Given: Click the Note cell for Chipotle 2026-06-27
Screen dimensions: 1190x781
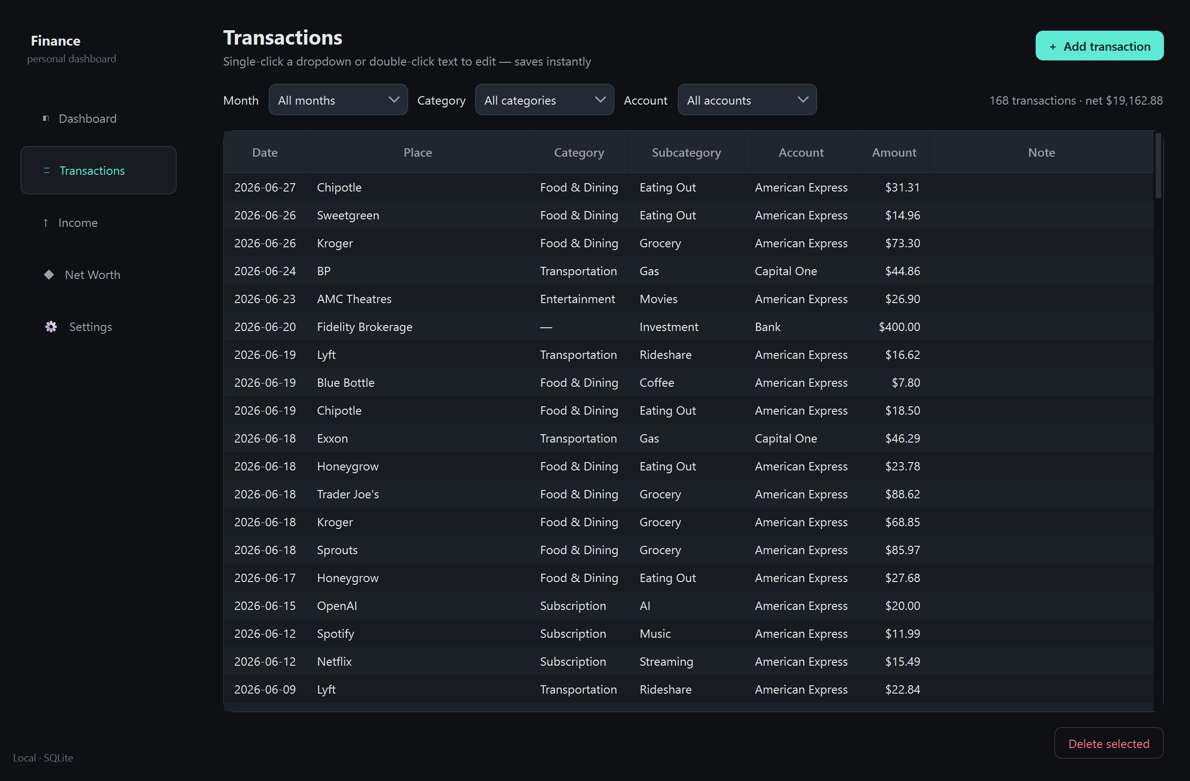Looking at the screenshot, I should coord(1042,187).
